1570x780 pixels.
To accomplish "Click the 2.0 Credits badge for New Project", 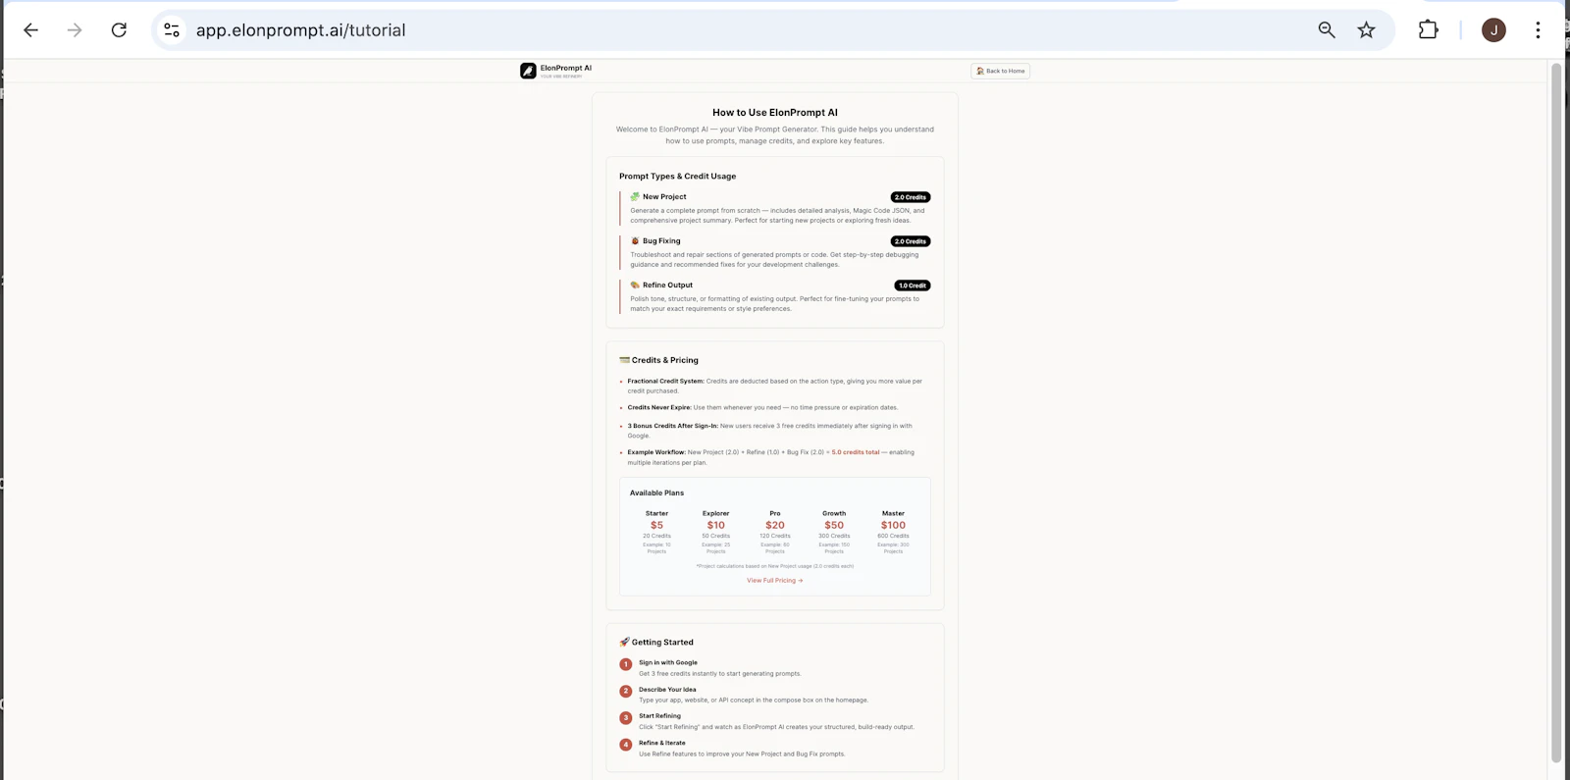I will [911, 197].
